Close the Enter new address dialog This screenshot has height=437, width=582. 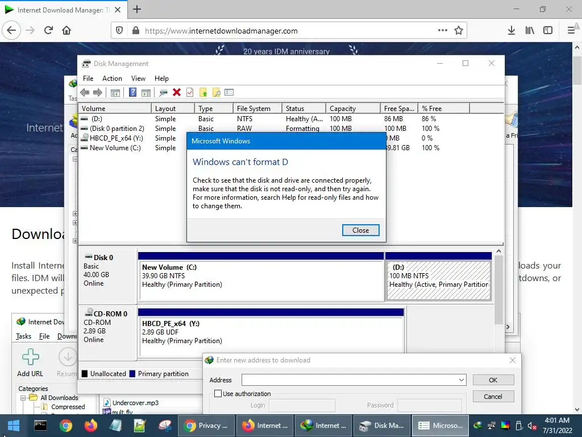(513, 360)
